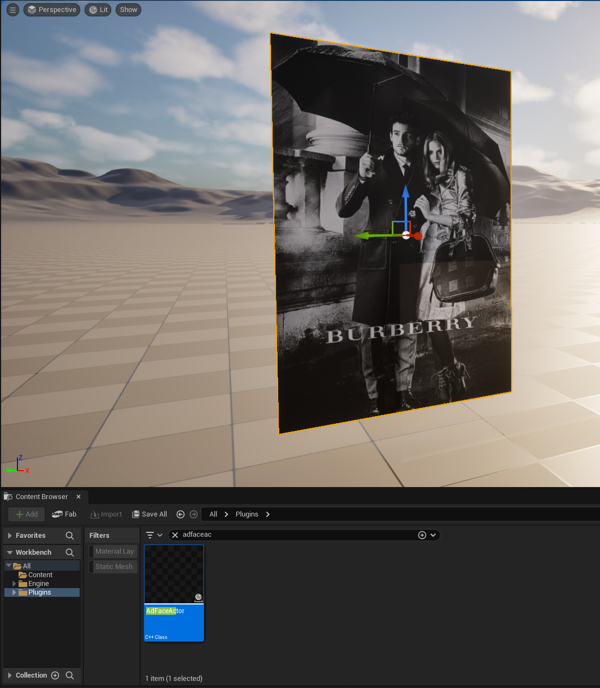Click the Add content button

(x=27, y=514)
